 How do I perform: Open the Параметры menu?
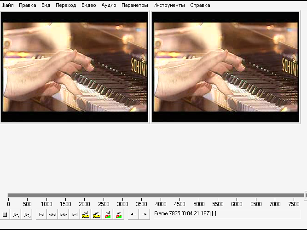click(135, 5)
